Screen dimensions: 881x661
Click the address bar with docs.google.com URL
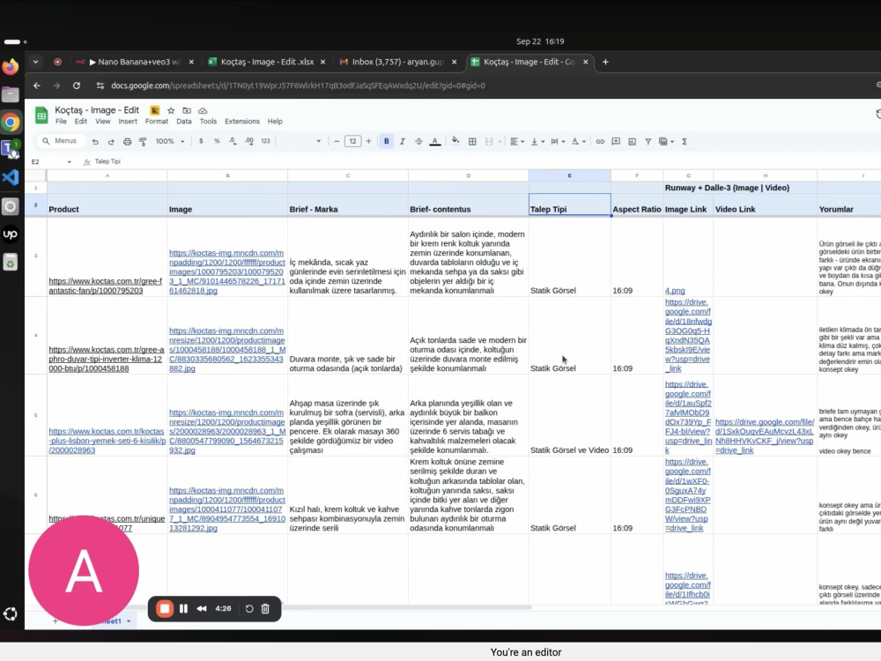click(298, 85)
